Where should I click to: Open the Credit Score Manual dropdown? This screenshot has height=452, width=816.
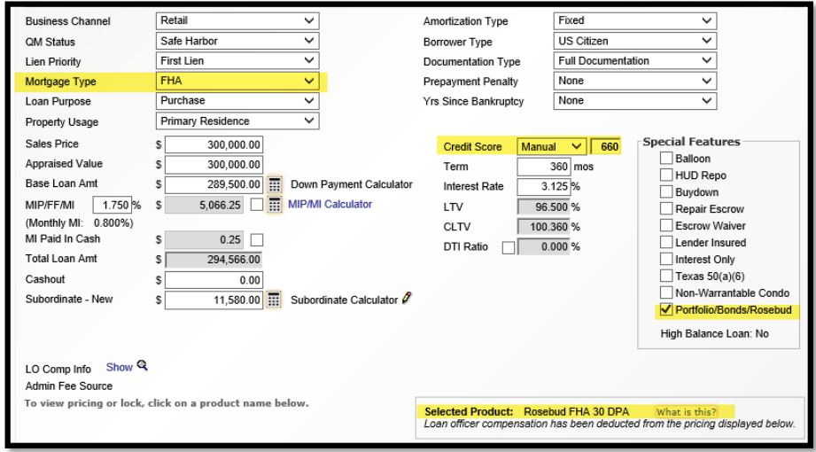click(553, 145)
